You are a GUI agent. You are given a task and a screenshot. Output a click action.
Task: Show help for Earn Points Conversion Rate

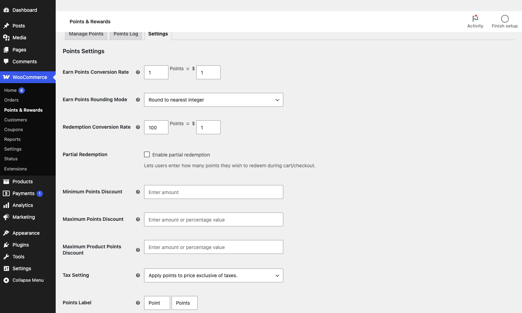[x=138, y=72]
